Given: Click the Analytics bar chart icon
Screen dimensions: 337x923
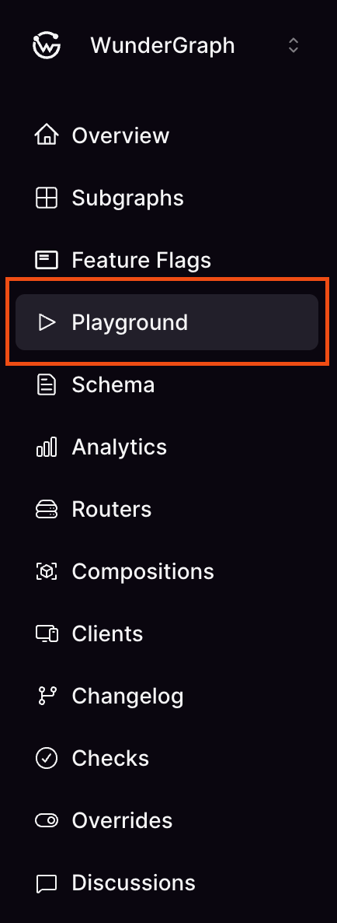Looking at the screenshot, I should pos(47,447).
